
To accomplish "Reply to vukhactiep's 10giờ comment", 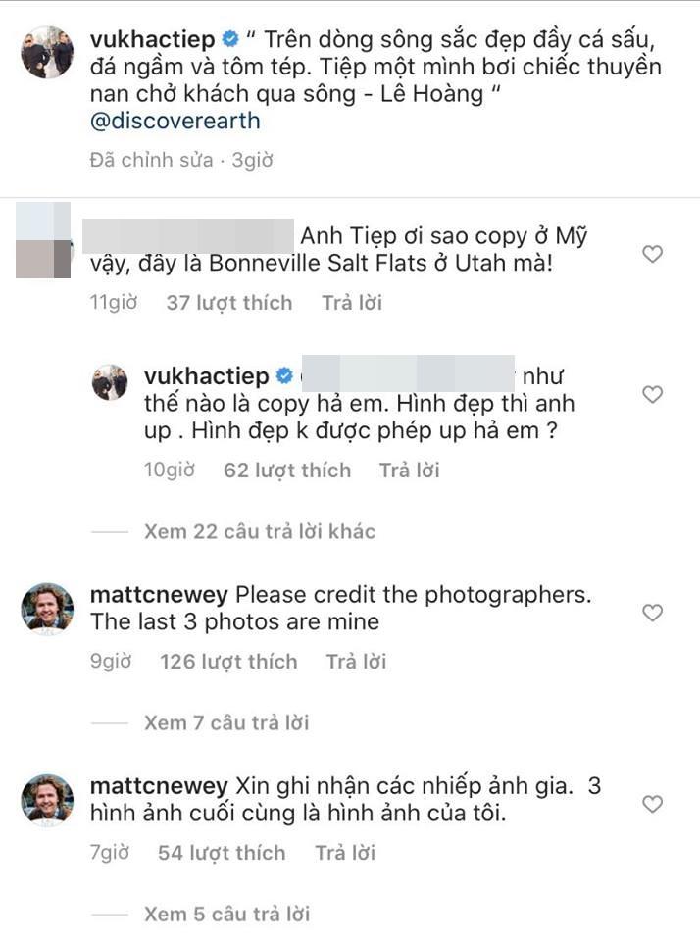I will pyautogui.click(x=410, y=470).
